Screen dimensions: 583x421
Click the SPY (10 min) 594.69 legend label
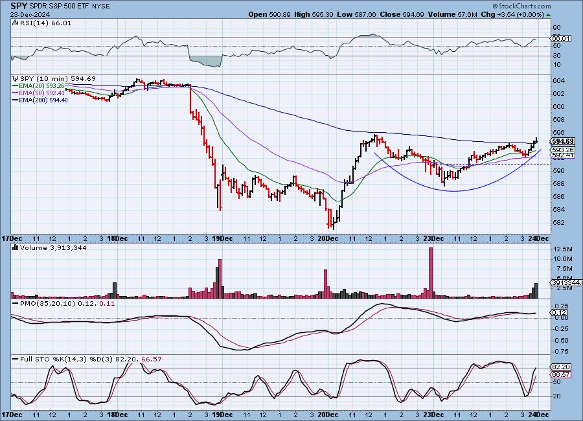(58, 78)
